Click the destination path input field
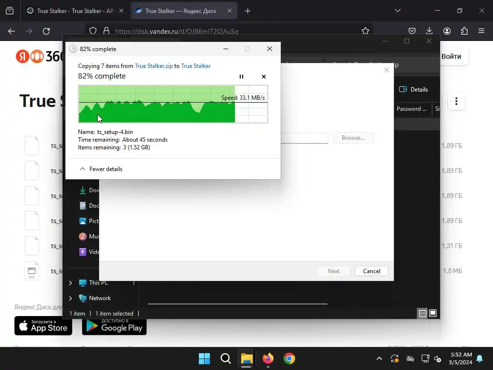Viewport: 493px width, 370px height. [x=304, y=138]
